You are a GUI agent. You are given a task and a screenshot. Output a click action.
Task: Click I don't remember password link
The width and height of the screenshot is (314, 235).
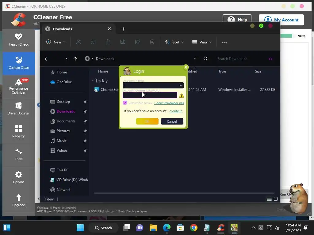click(169, 103)
